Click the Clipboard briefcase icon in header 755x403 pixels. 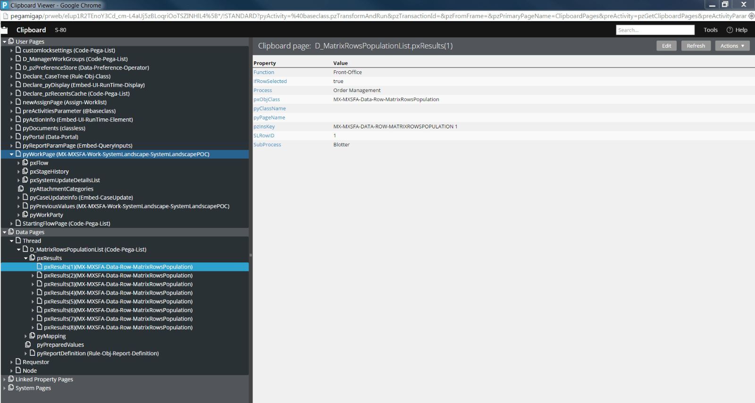[x=4, y=30]
